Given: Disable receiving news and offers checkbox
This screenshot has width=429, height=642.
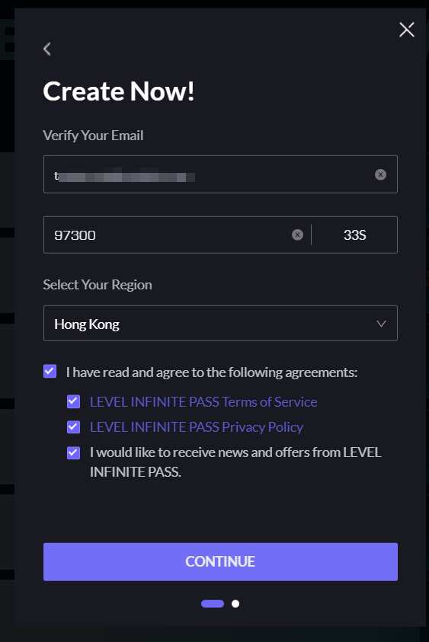Looking at the screenshot, I should (x=74, y=453).
